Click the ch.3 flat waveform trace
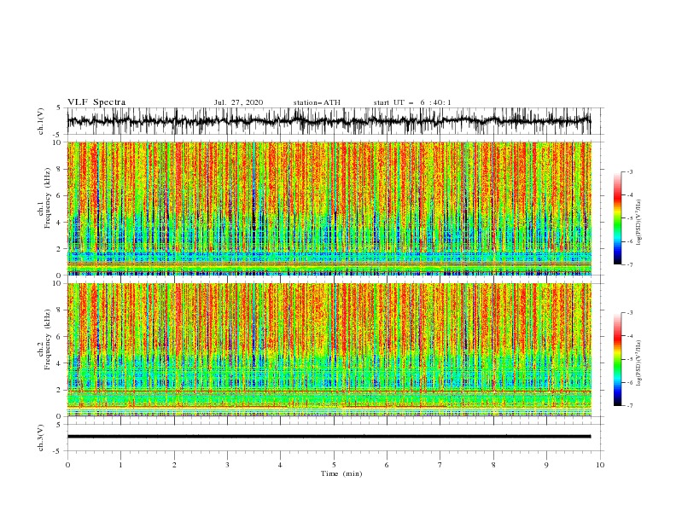The height and width of the screenshot is (522, 676). 329,437
